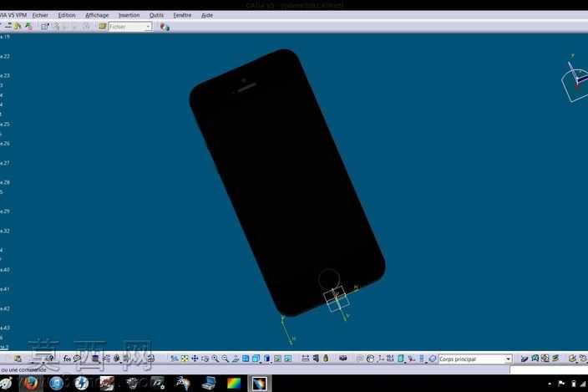Open the Fichier menu
The width and height of the screenshot is (588, 392).
click(40, 15)
